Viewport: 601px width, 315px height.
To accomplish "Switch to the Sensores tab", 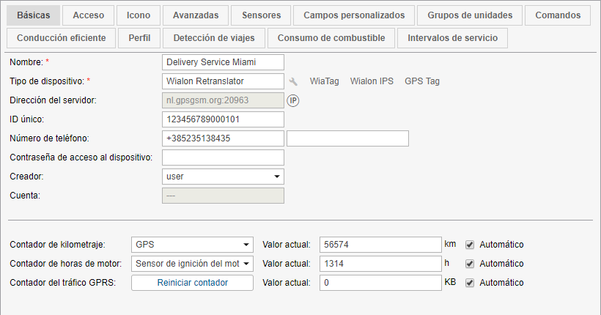I will coord(260,15).
